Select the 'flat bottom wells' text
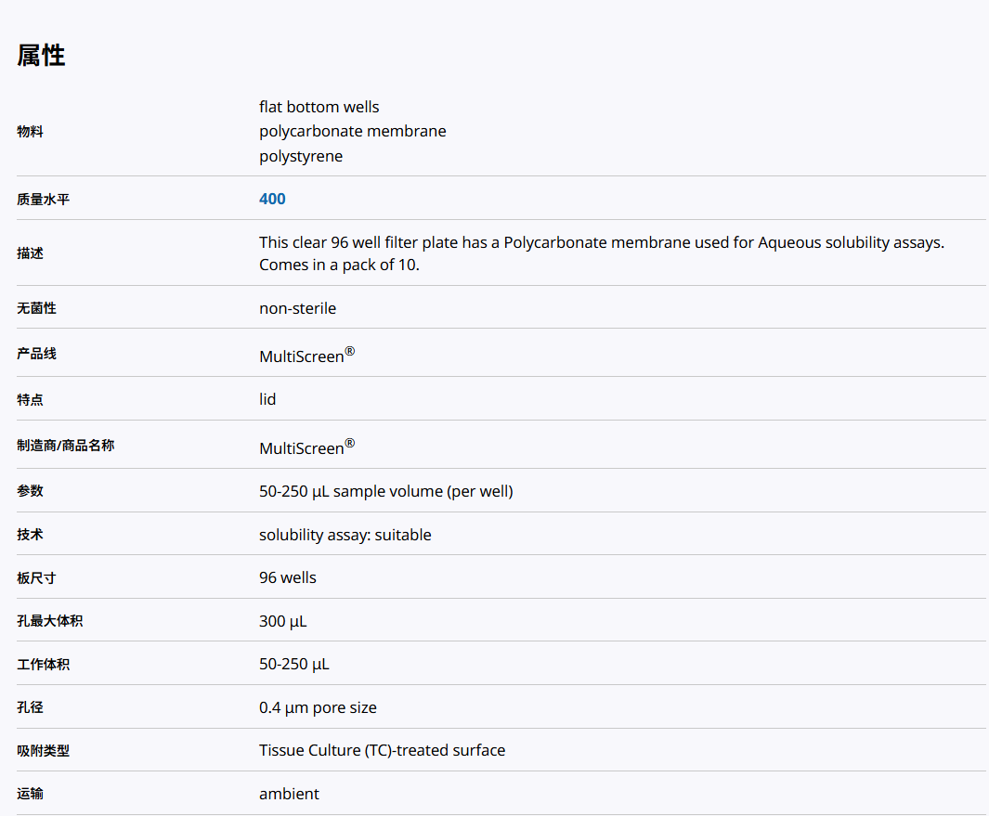989x816 pixels. tap(319, 107)
